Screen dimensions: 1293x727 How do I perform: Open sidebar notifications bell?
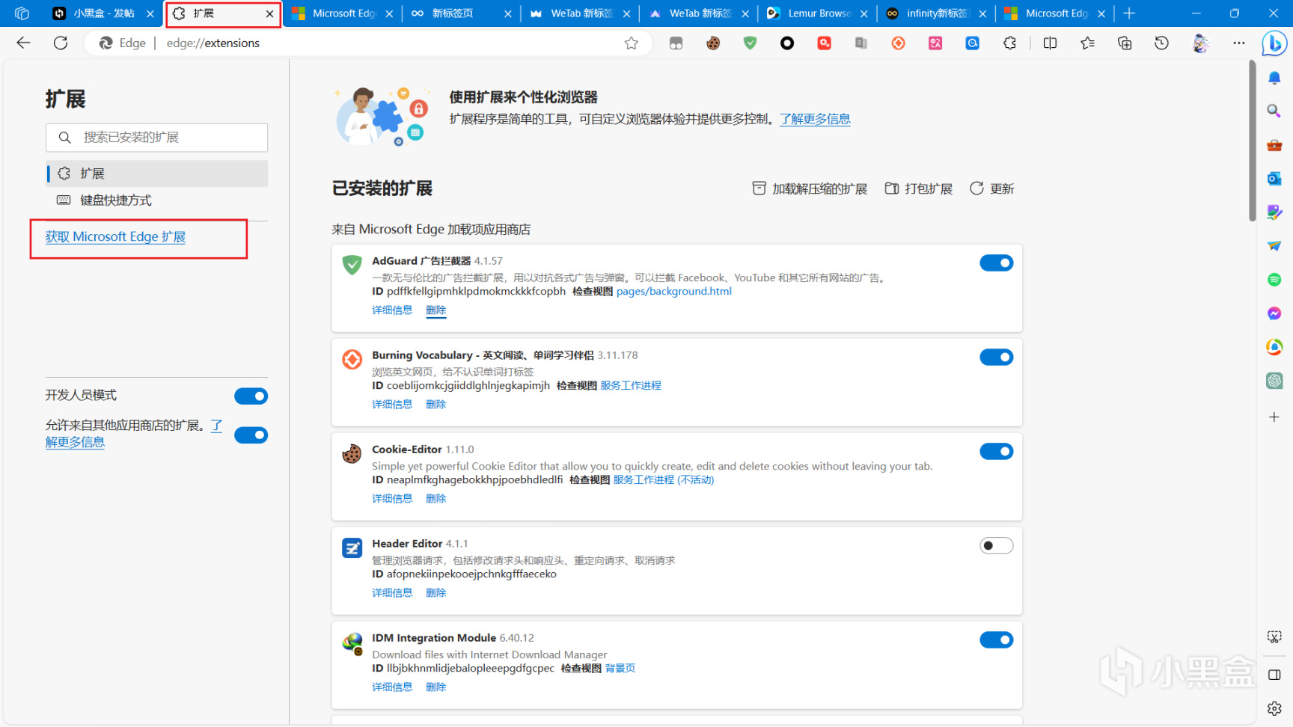point(1274,78)
